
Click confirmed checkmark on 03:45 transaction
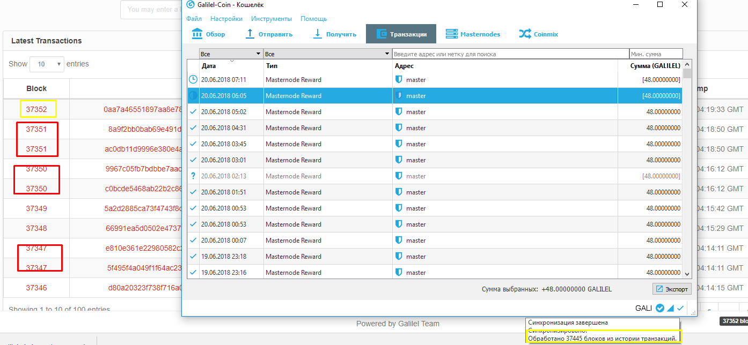[193, 144]
